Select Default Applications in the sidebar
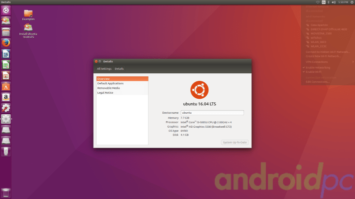This screenshot has width=355, height=199. point(122,83)
